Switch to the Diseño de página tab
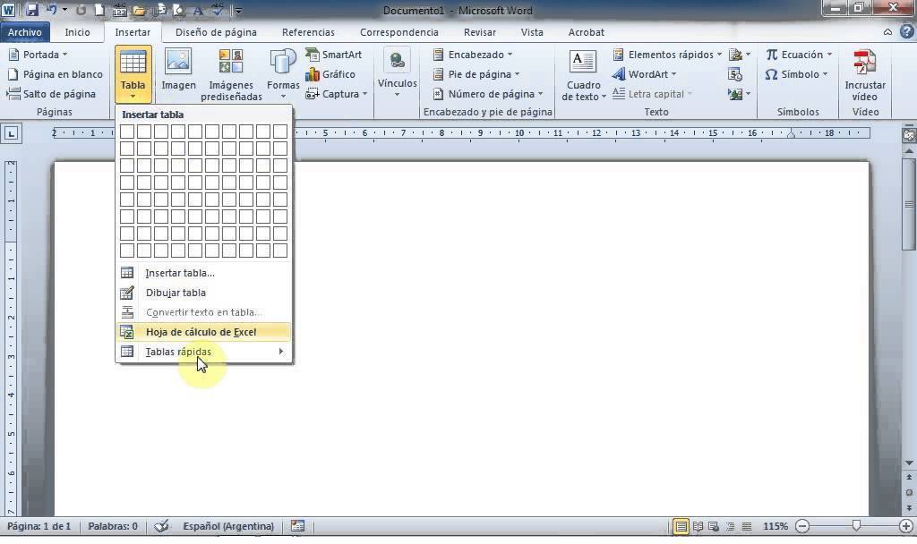The width and height of the screenshot is (917, 544). [216, 32]
